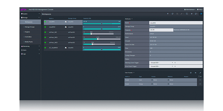Click the no-access circle icon in User Access header
Viewport: 223px width, 111px height.
point(191,73)
